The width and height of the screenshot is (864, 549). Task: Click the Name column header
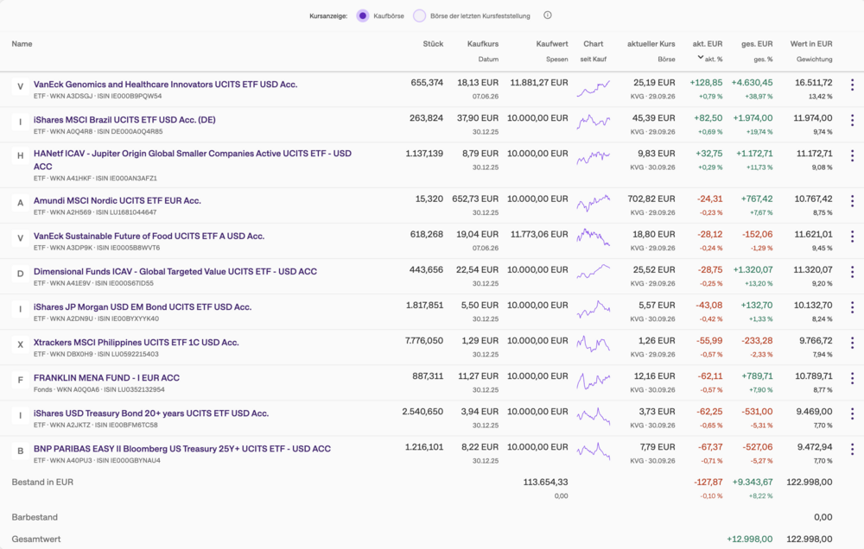pyautogui.click(x=22, y=44)
